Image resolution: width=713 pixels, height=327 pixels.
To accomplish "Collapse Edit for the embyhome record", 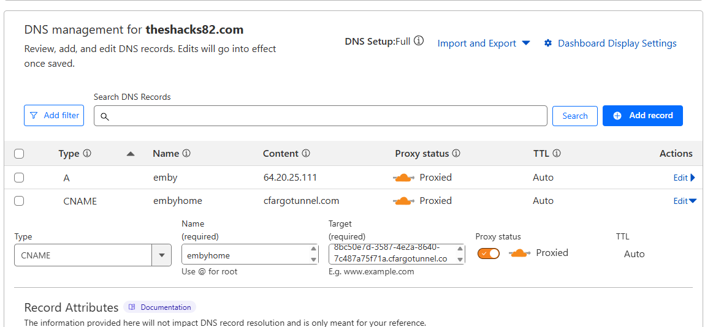I will pos(684,201).
